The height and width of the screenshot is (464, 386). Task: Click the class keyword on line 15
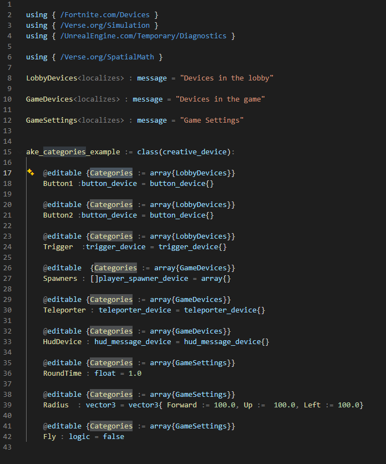pyautogui.click(x=148, y=152)
